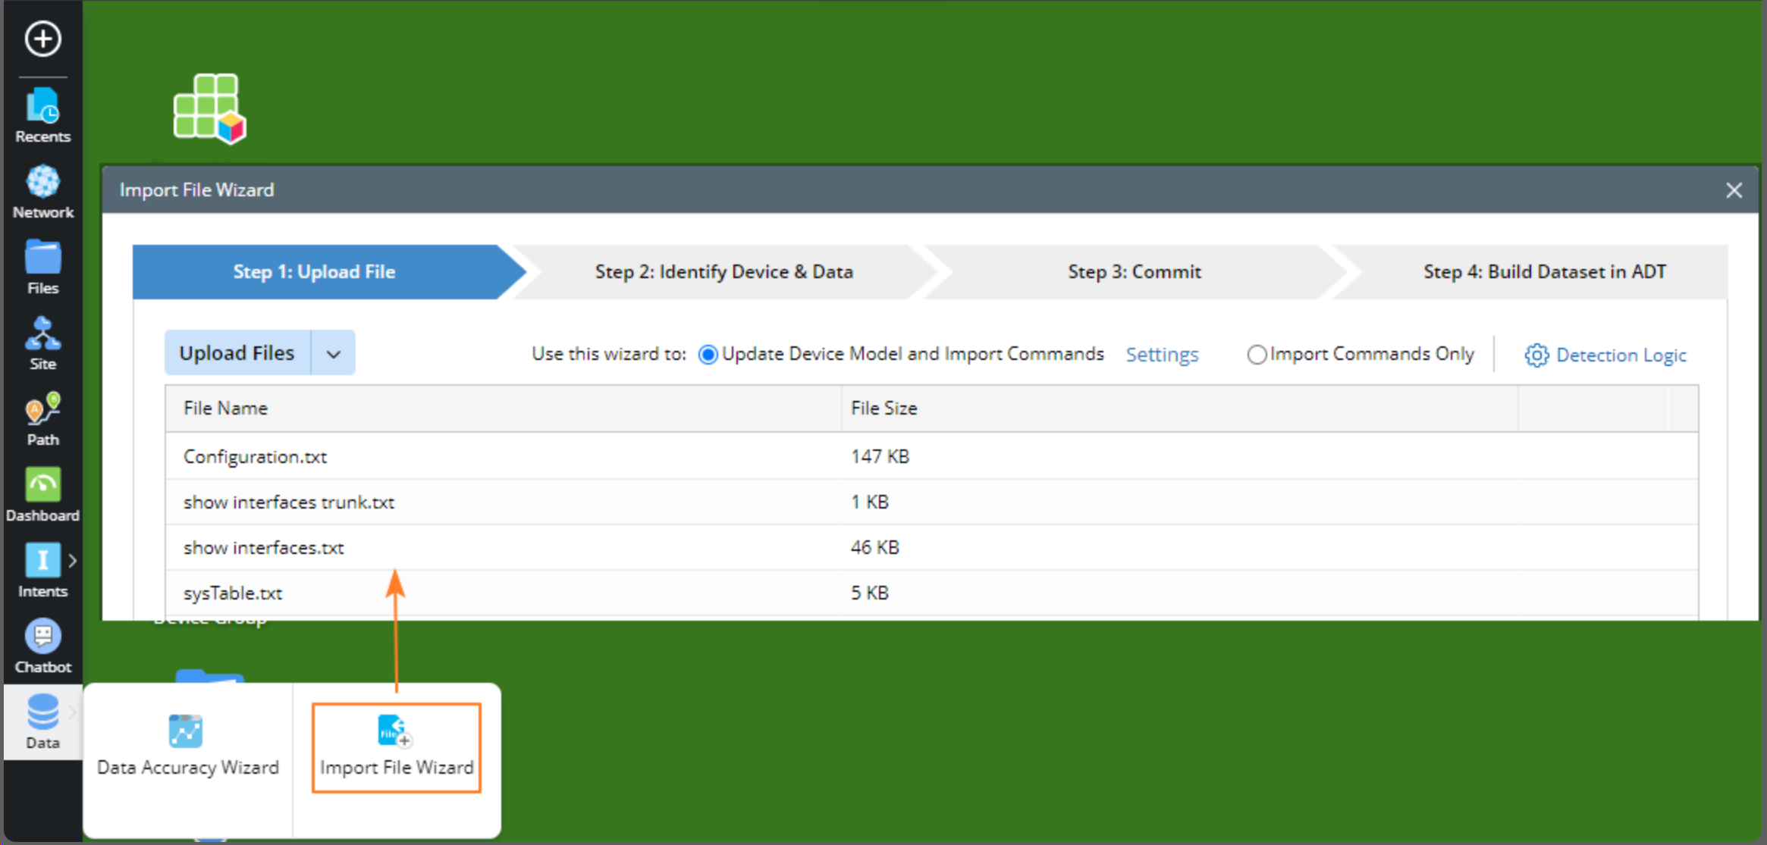
Task: Select Update Device Model and Import Commands
Action: (x=708, y=355)
